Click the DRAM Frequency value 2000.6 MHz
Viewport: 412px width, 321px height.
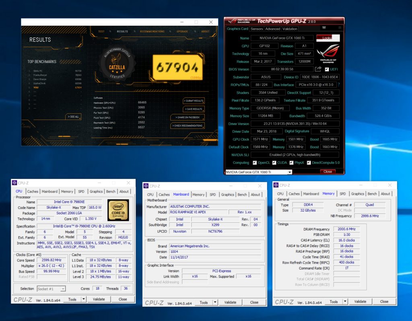[x=346, y=229]
